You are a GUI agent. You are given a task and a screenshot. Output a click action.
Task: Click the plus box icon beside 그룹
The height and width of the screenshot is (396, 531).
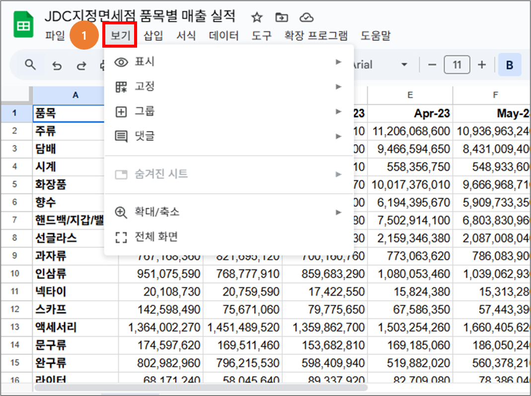tap(121, 112)
